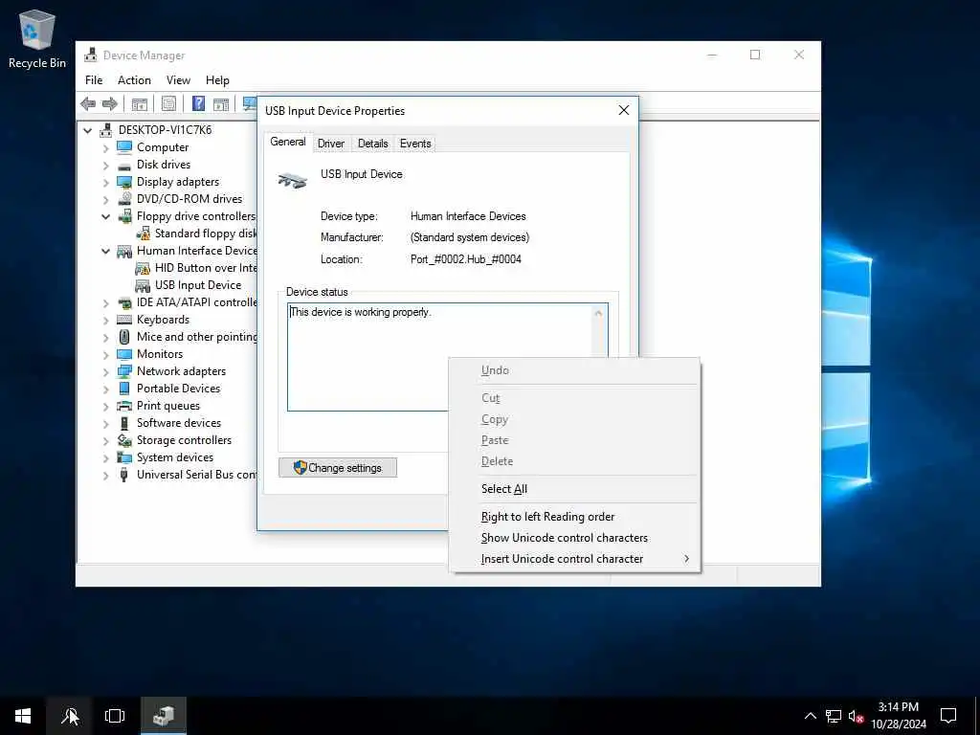Screen dimensions: 980x735
Task: Click the Change settings button
Action: [338, 467]
